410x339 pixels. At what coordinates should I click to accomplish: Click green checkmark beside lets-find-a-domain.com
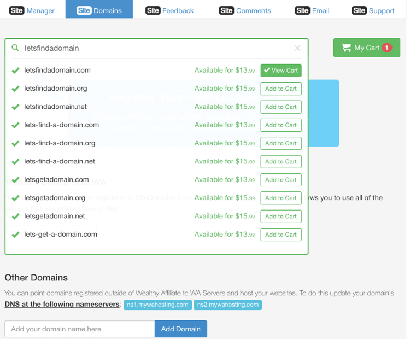pyautogui.click(x=15, y=125)
